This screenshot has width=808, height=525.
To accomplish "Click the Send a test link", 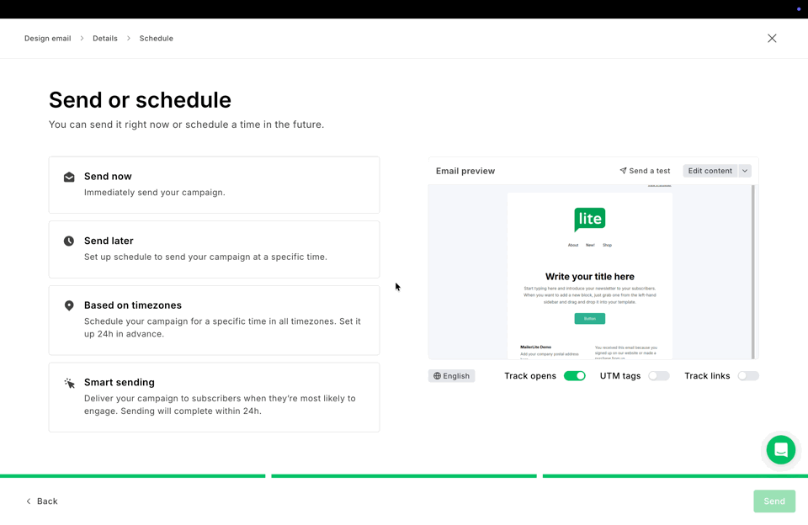I will click(x=645, y=171).
